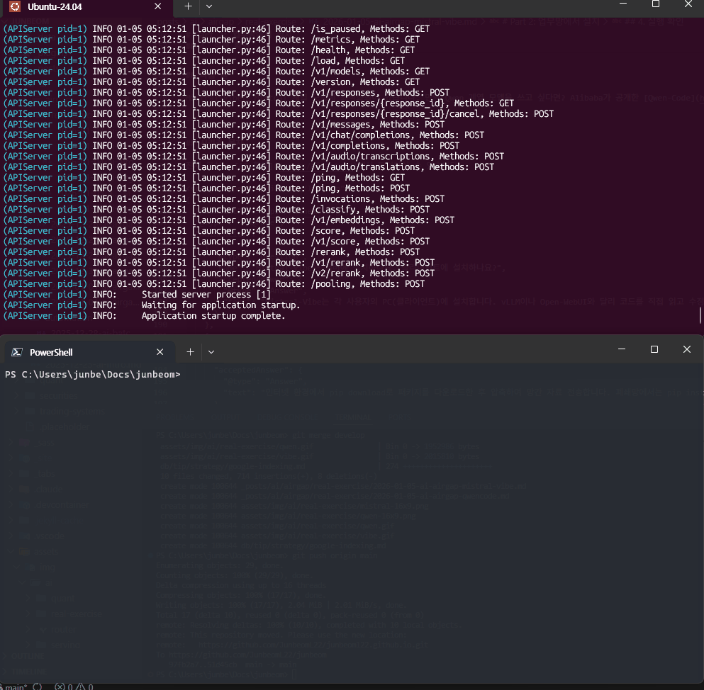The height and width of the screenshot is (690, 704).
Task: Click the synchronize changes icon in the status bar
Action: (x=38, y=686)
